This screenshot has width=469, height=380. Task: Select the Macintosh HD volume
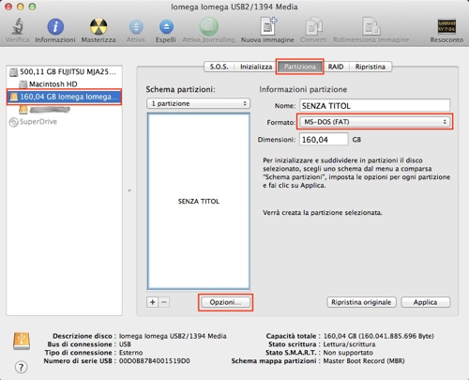pyautogui.click(x=64, y=84)
